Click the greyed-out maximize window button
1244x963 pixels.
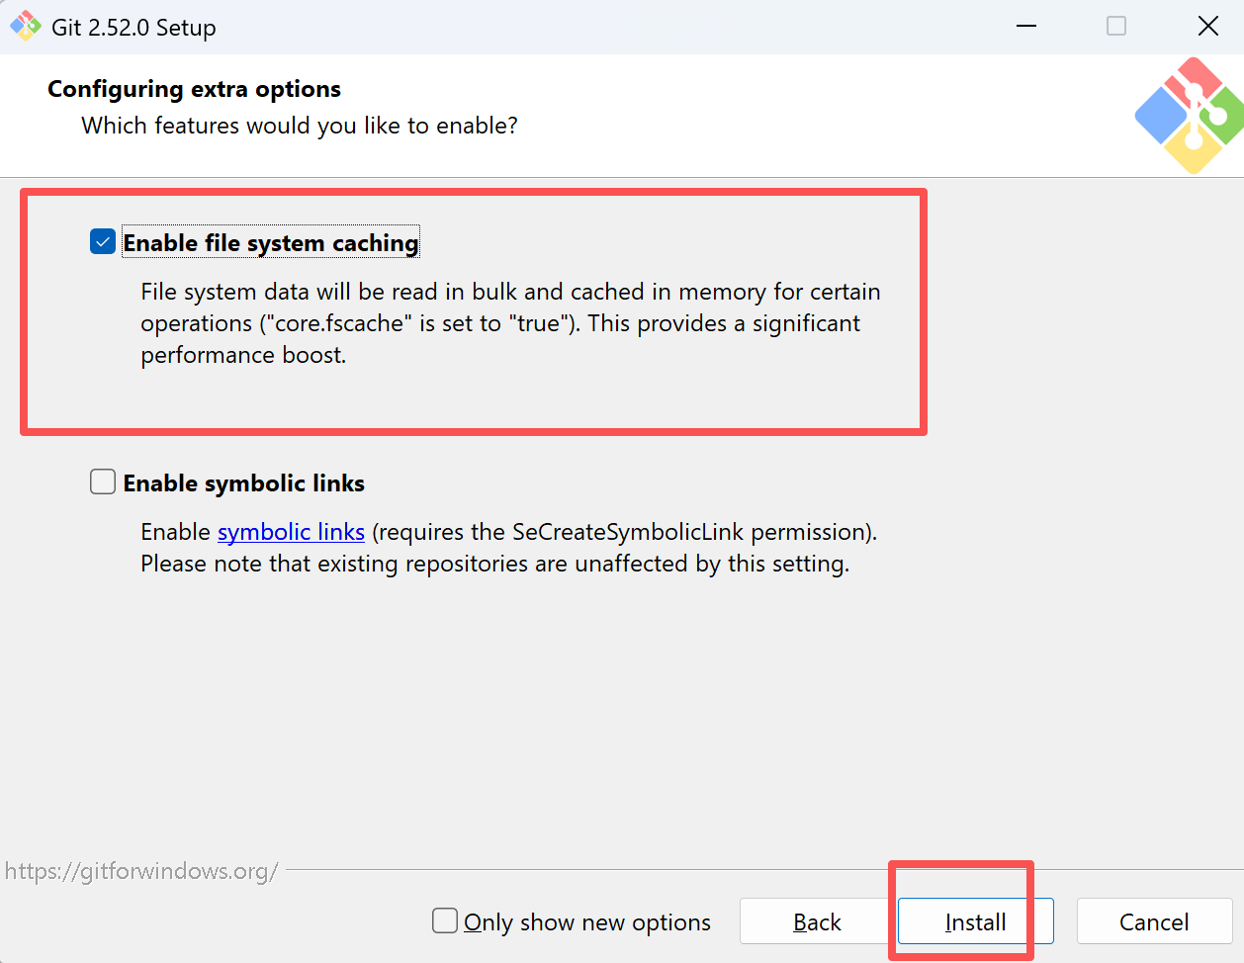pos(1116,27)
